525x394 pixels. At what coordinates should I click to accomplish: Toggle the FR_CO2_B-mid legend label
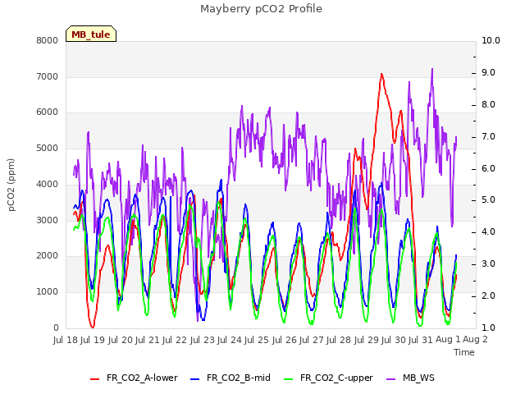(x=239, y=378)
